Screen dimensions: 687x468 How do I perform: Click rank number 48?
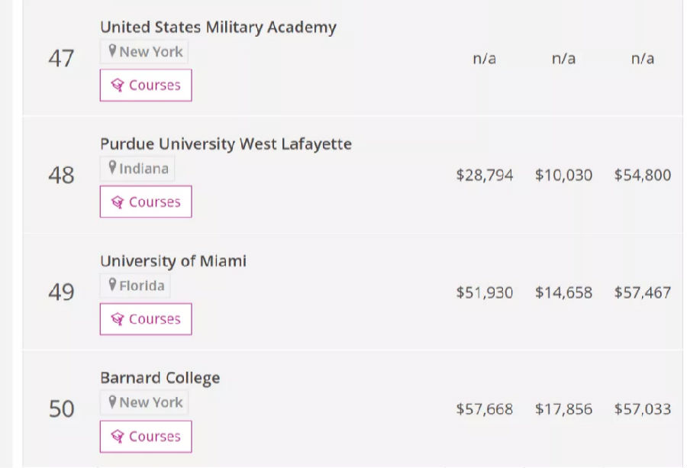pyautogui.click(x=61, y=176)
